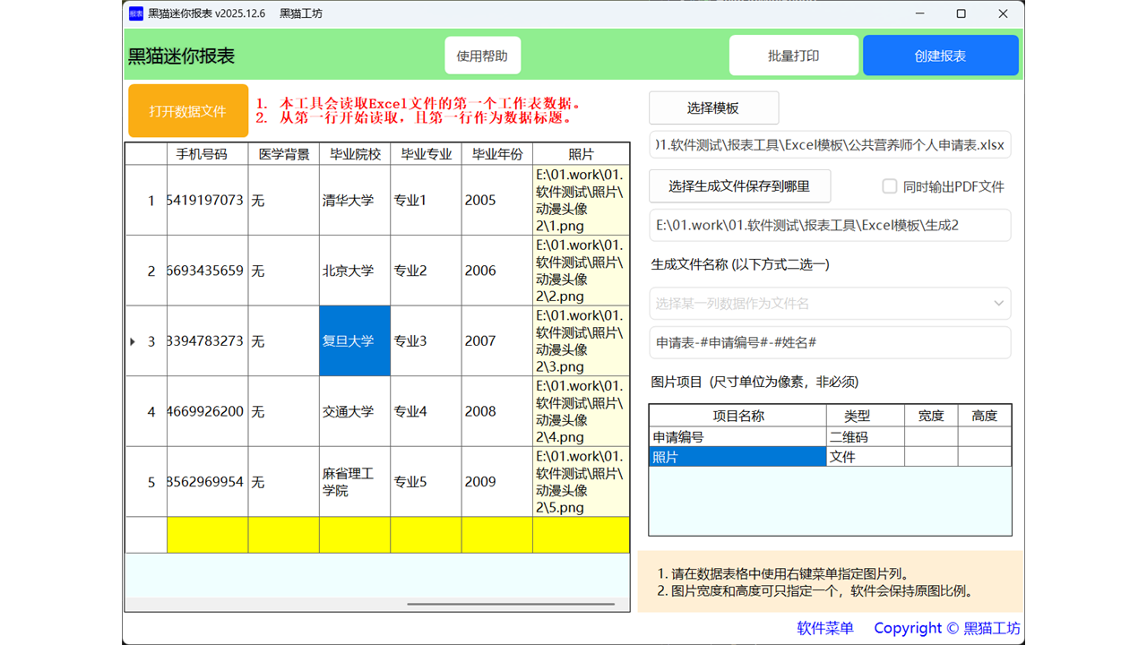This screenshot has height=645, width=1147.
Task: Click the 申请表-#申请编号#-#姓名# filename field
Action: [830, 342]
